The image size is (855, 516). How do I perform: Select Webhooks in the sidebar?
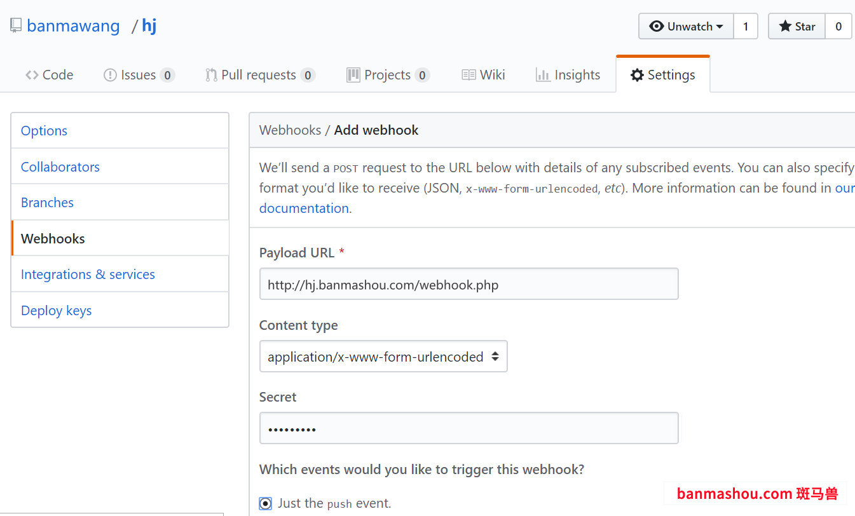click(x=120, y=238)
